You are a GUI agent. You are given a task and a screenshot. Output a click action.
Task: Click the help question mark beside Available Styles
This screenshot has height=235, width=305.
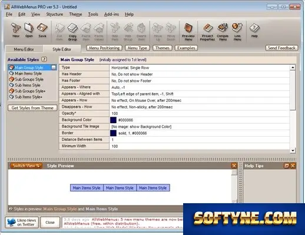tap(44, 59)
